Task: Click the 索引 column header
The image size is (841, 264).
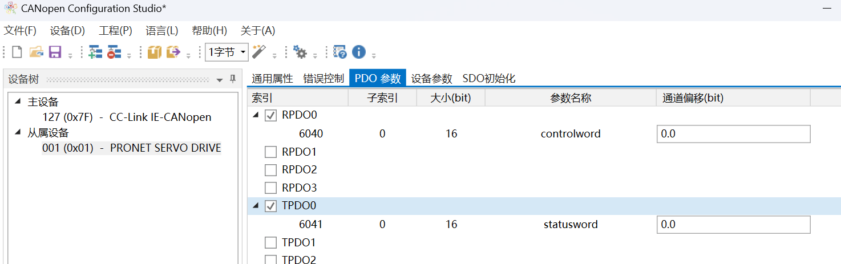Action: pyautogui.click(x=298, y=98)
